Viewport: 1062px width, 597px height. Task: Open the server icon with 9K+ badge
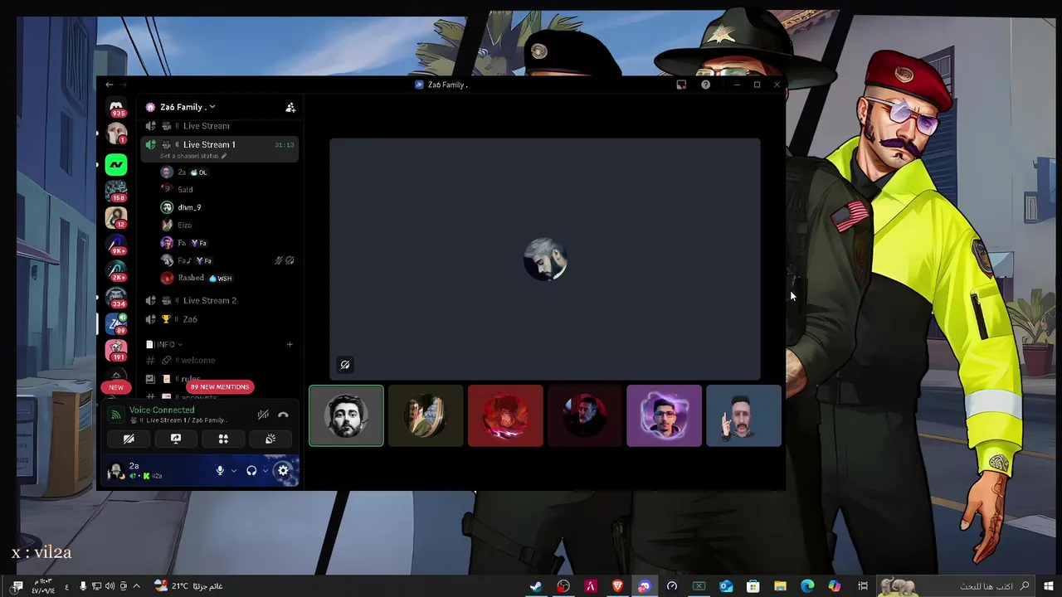[116, 245]
